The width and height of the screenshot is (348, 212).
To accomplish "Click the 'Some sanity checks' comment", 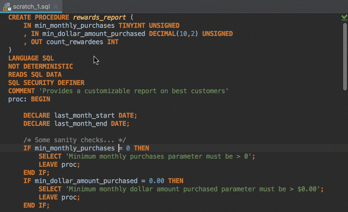I will pos(74,140).
